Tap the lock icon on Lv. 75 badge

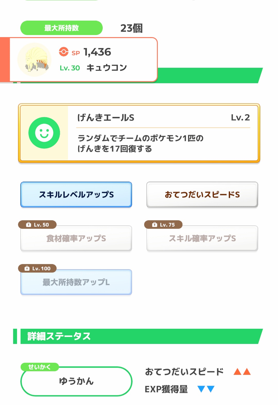154,225
